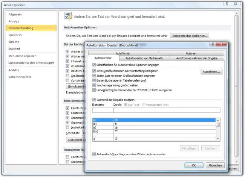Select the (c) copyright replacement row

[154, 120]
